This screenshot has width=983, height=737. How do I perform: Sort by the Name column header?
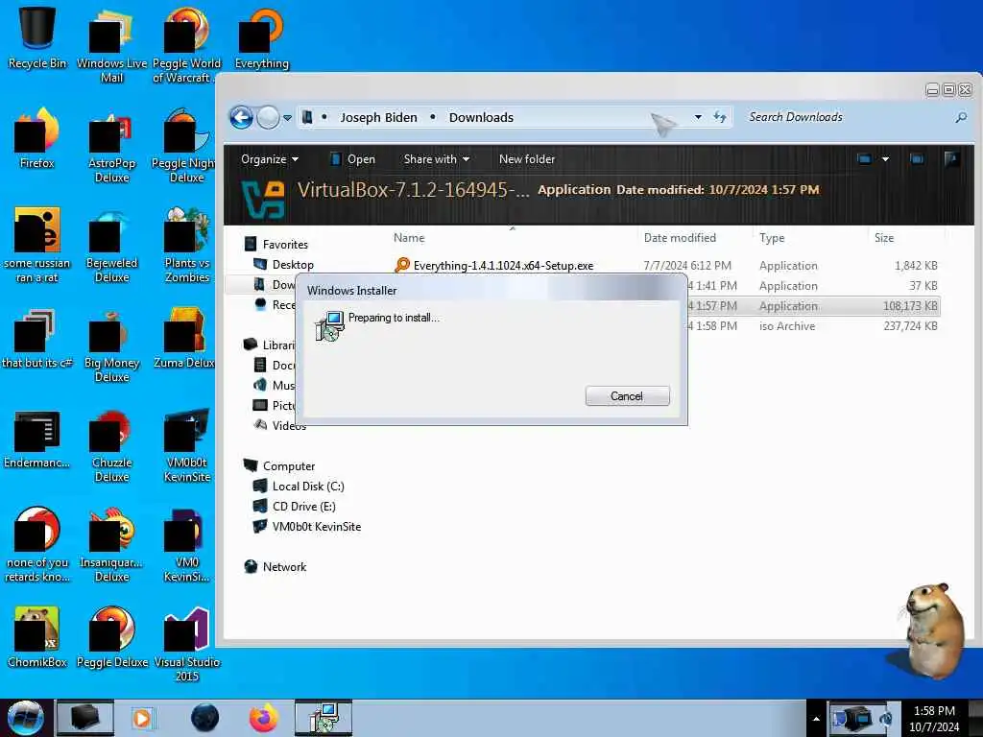[x=409, y=238]
